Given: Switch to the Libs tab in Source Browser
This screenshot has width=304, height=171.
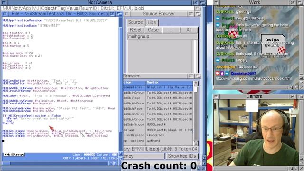Looking at the screenshot, I should point(152,22).
